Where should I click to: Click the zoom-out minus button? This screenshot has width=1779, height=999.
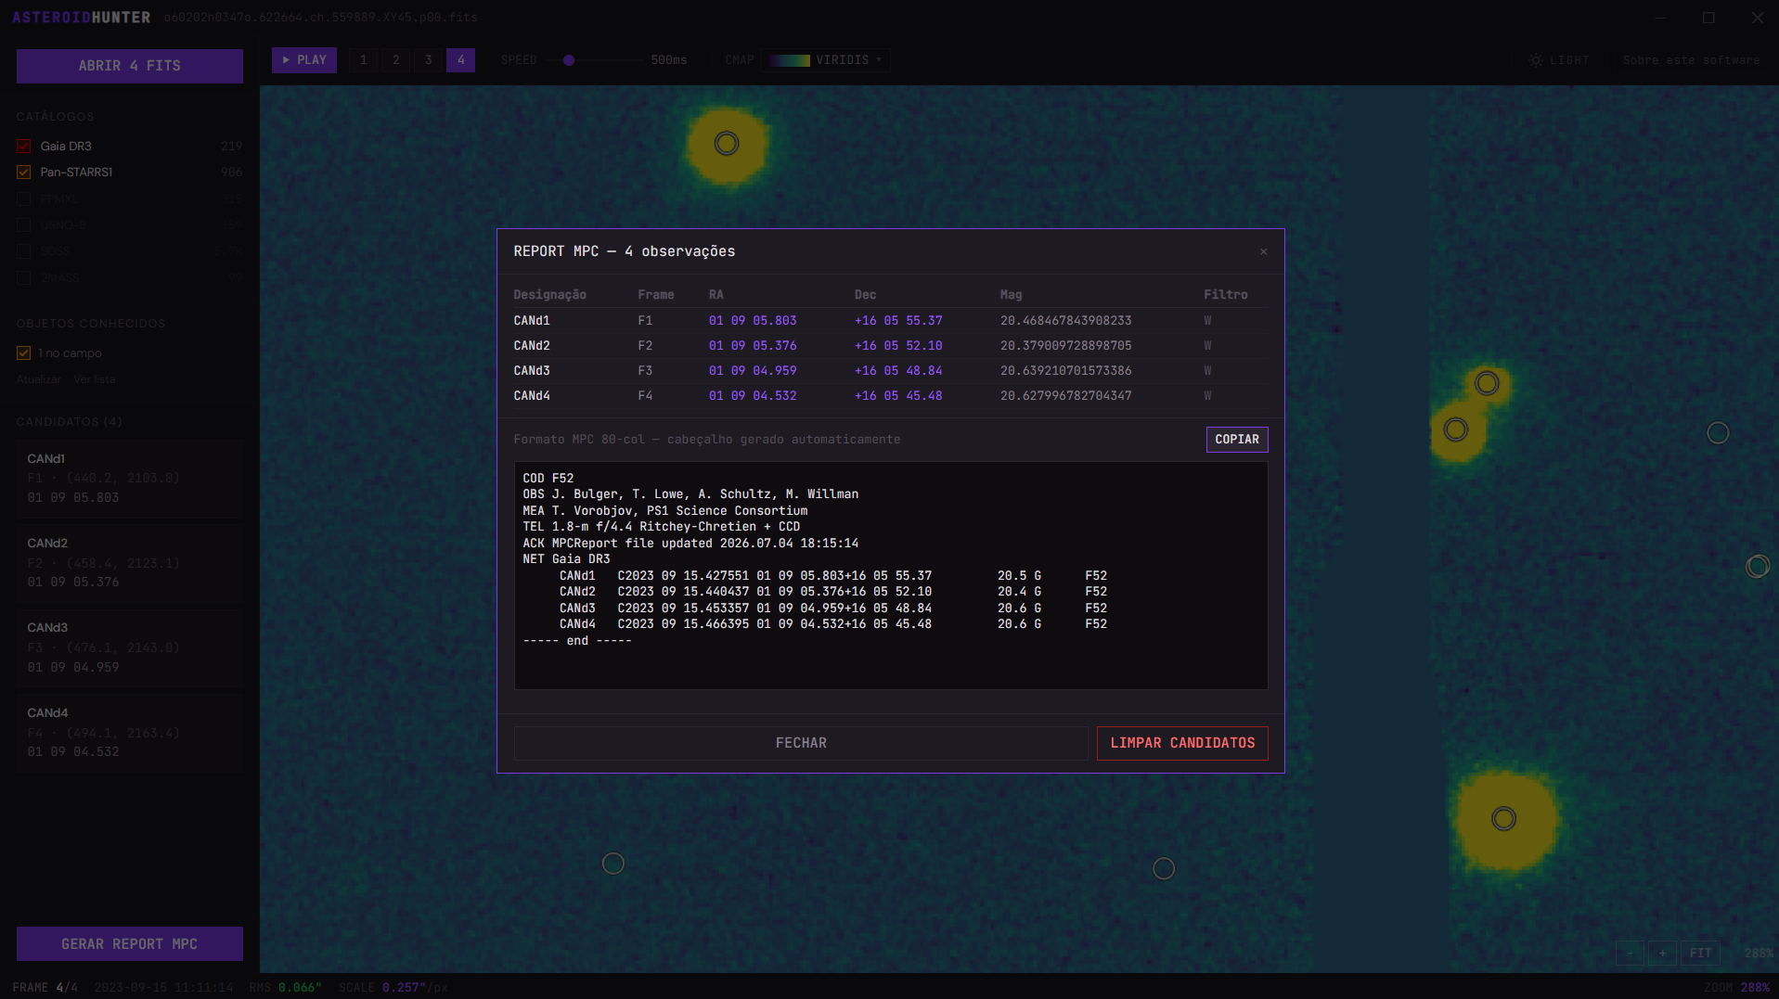[x=1631, y=953]
